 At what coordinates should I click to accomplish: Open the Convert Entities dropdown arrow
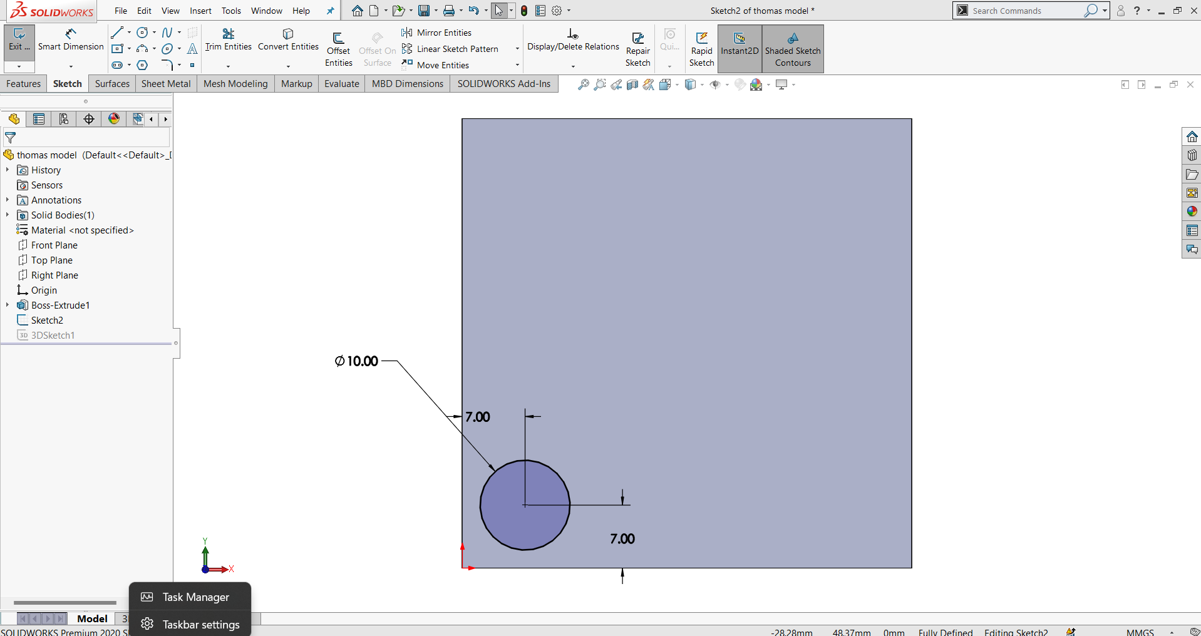(288, 66)
